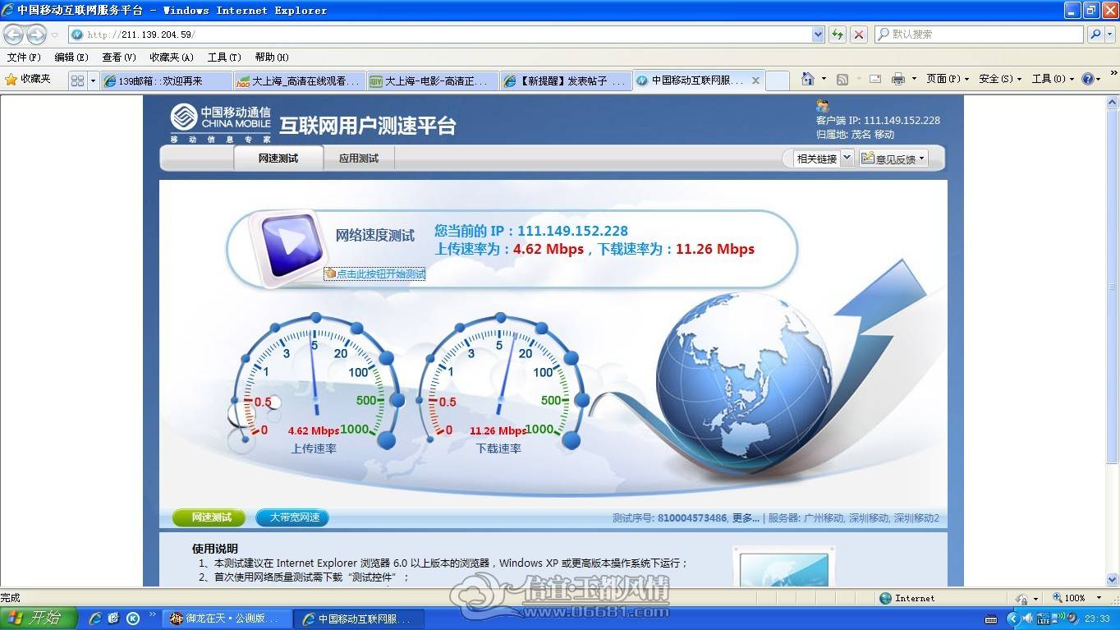
Task: Click user icon above client IP
Action: coord(822,106)
